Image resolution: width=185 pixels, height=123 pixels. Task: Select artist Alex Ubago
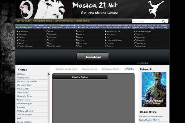[x=22, y=93]
